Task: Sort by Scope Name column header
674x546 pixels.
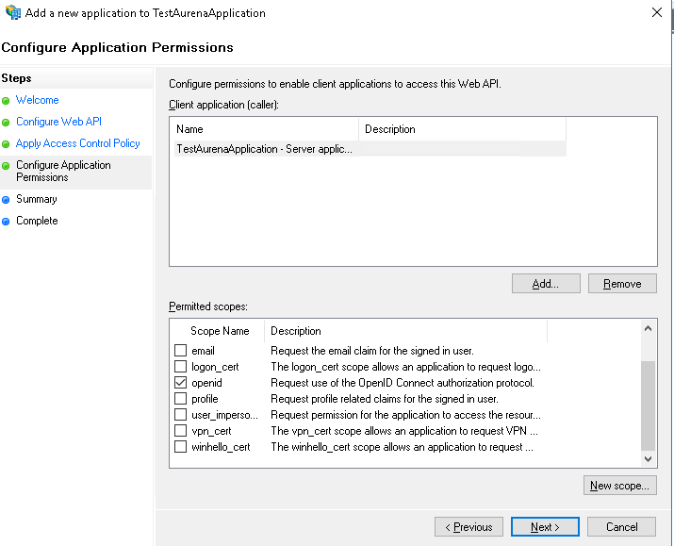Action: point(220,331)
